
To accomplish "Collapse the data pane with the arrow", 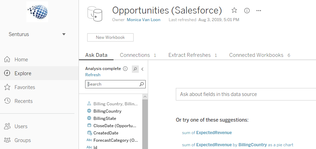I will pyautogui.click(x=142, y=69).
